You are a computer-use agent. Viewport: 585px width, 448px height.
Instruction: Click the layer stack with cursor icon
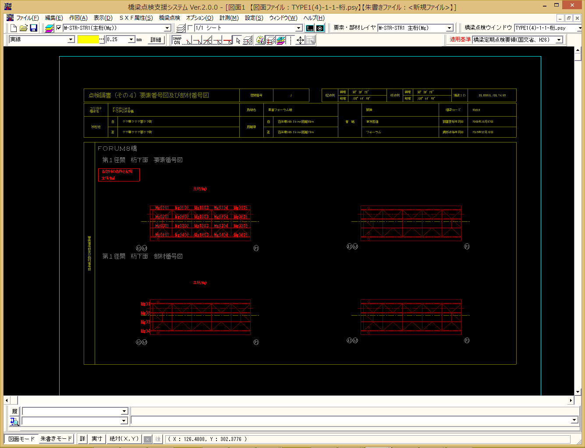tap(248, 40)
